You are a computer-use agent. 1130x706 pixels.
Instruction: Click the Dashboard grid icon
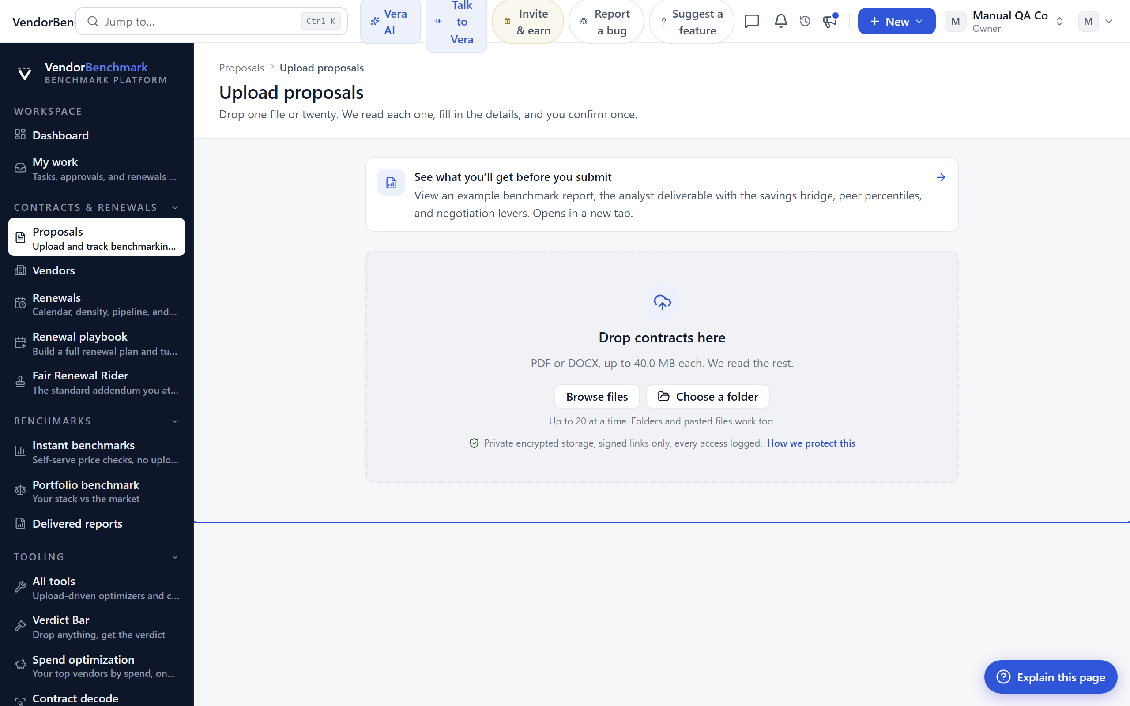coord(20,135)
